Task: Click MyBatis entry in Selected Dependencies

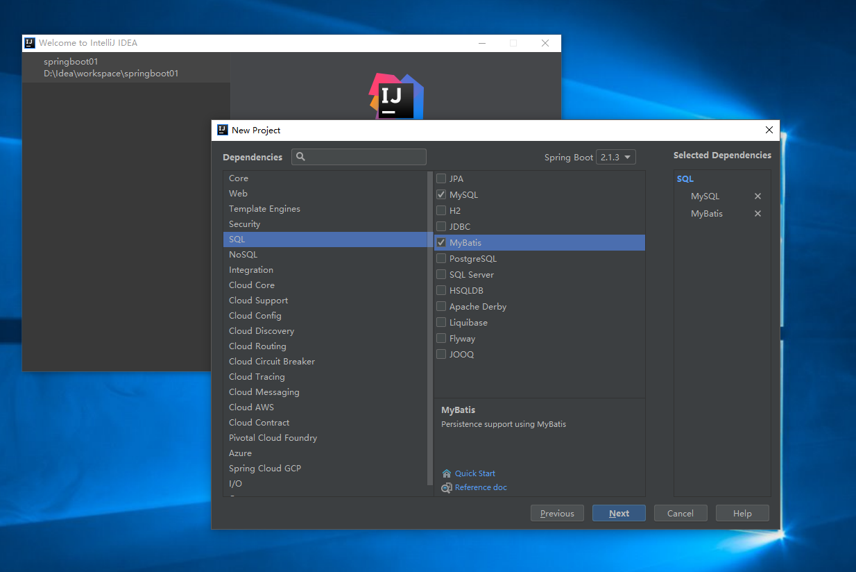Action: click(707, 214)
